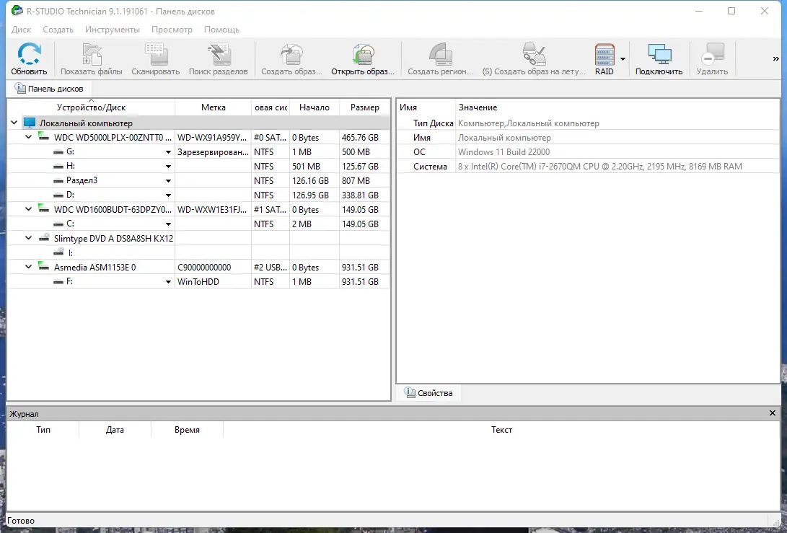Image resolution: width=787 pixels, height=533 pixels.
Task: Open dropdown arrow for D: partition
Action: coord(168,195)
